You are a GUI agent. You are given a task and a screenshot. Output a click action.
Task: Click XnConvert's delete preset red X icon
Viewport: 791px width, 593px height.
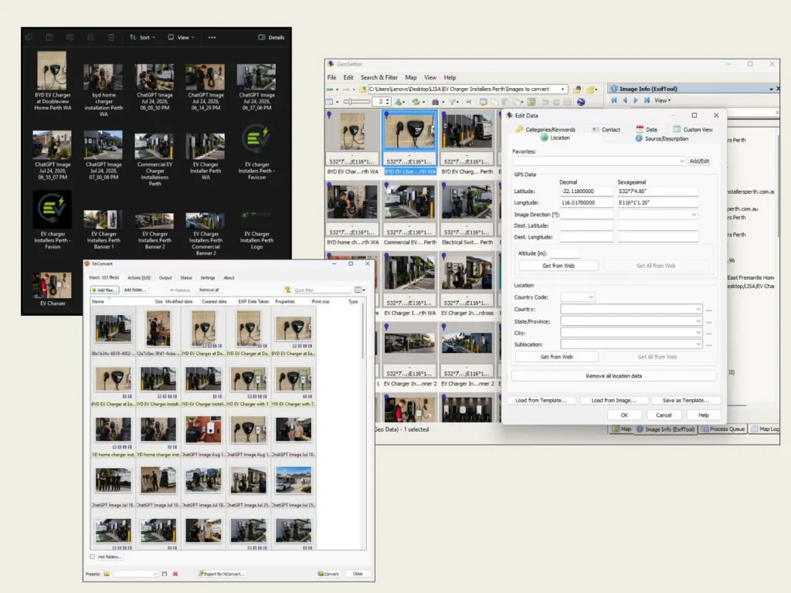click(x=175, y=574)
